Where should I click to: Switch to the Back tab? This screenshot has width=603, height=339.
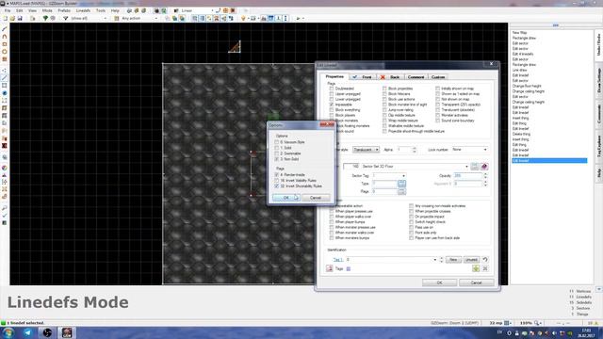[390, 77]
